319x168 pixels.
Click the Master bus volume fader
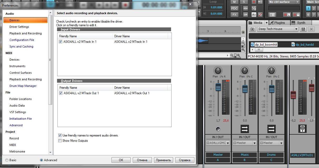[218, 87]
